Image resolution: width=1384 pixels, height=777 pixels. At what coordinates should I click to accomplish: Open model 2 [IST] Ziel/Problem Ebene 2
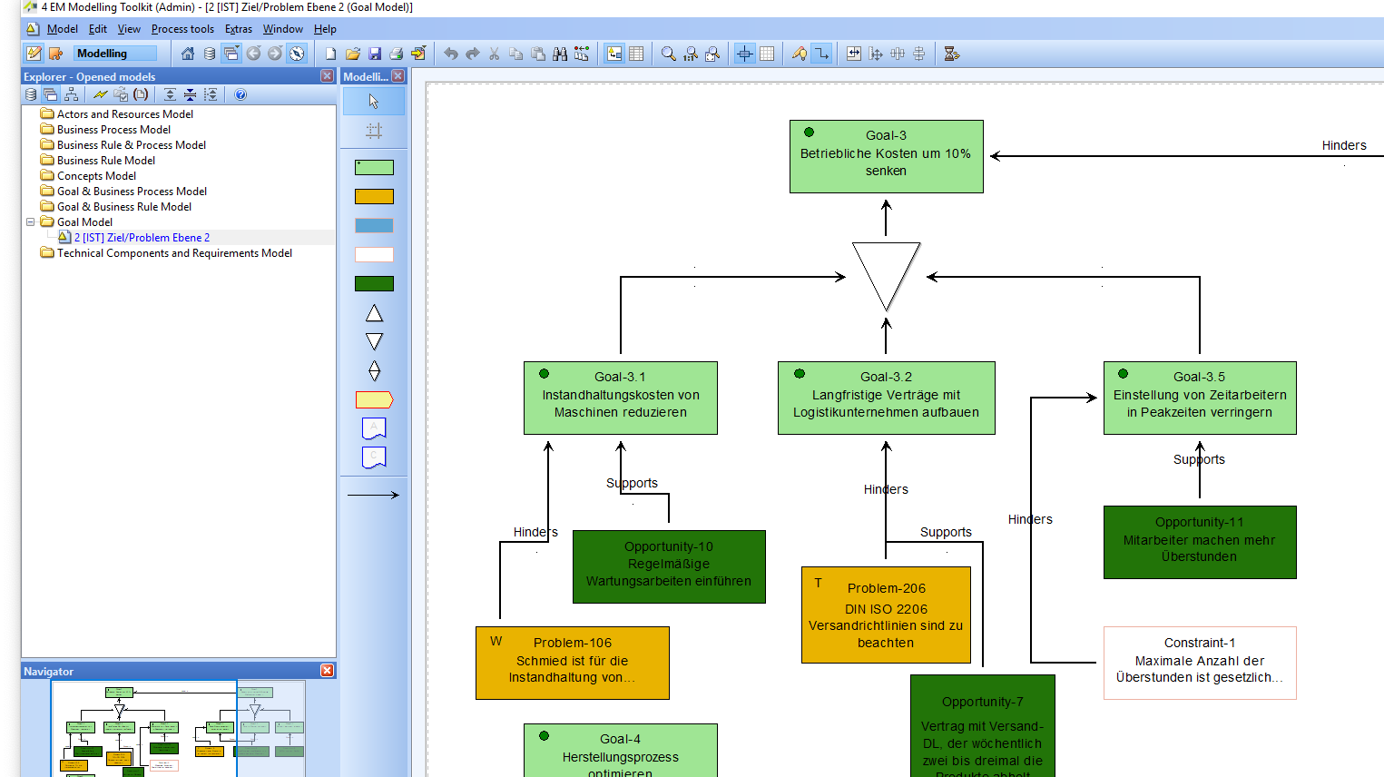[142, 238]
